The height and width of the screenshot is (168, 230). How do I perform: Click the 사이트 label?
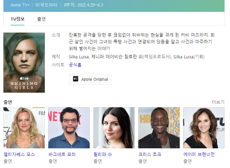click(x=58, y=65)
